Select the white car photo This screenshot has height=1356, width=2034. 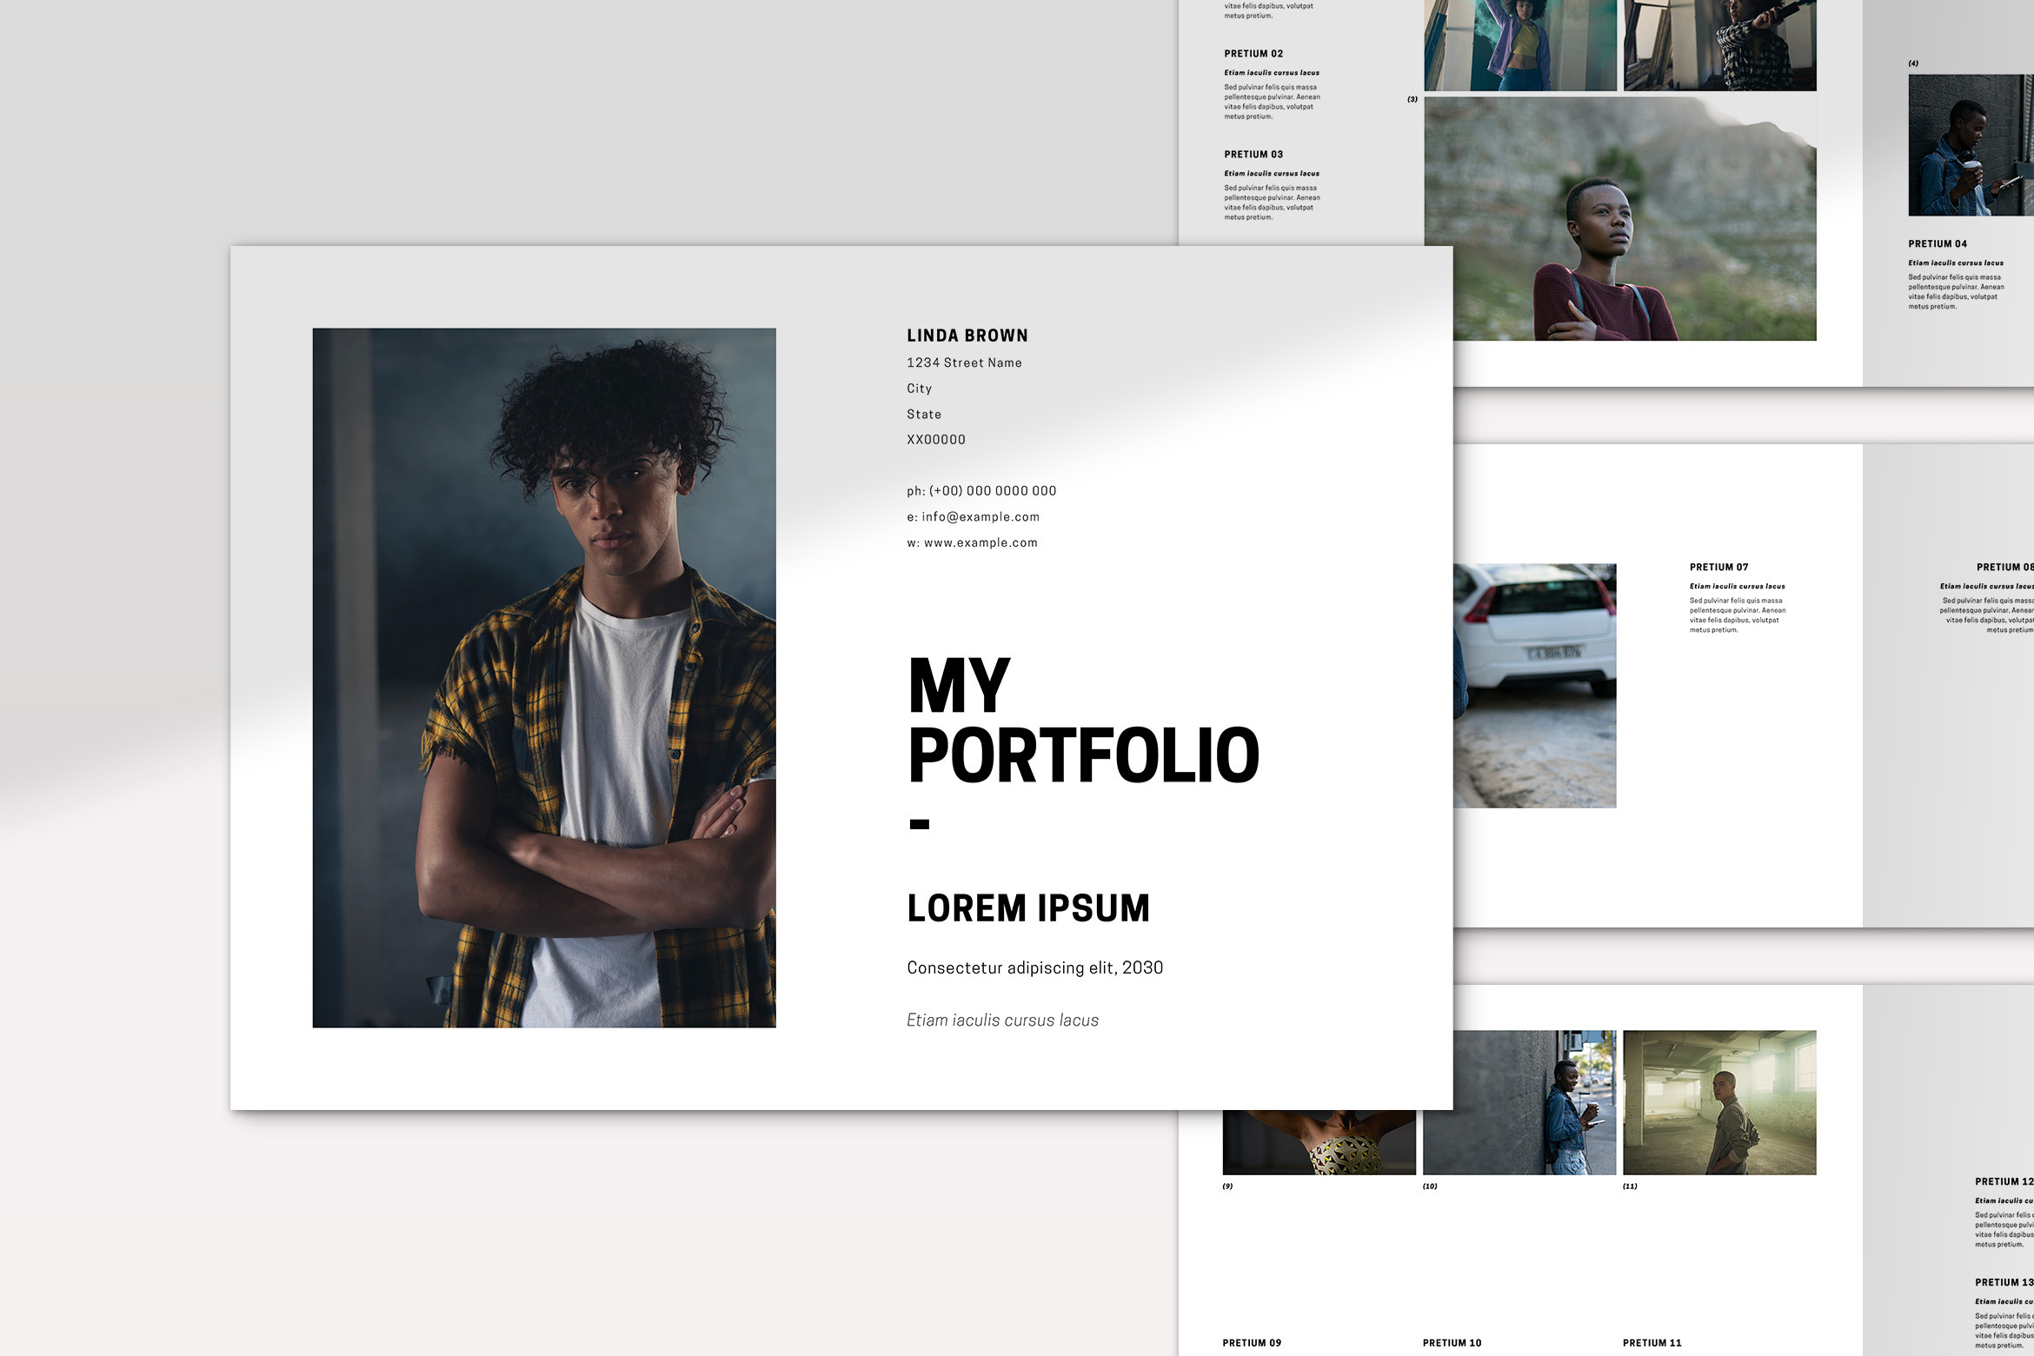1535,686
